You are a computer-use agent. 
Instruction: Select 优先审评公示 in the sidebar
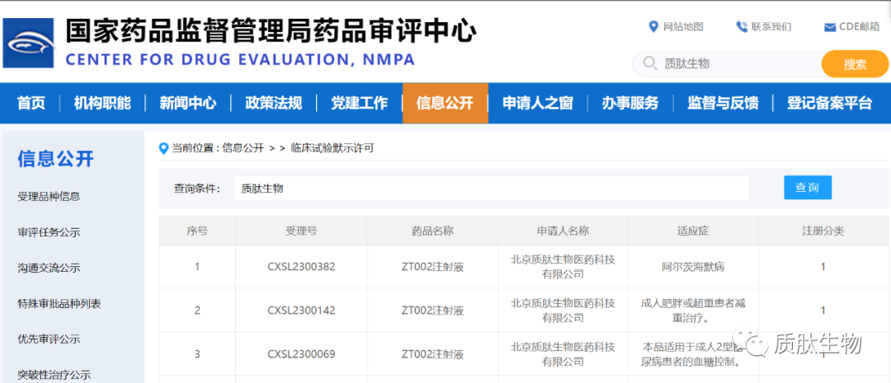(49, 339)
